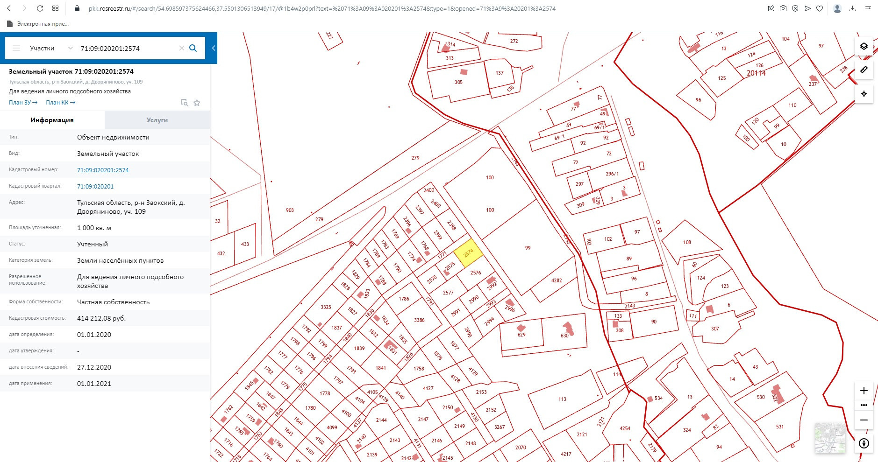Open the browser easy setup menu

(x=868, y=8)
